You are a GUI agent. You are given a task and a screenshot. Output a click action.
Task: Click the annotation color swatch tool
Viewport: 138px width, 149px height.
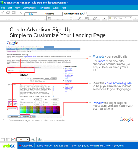(x=87, y=18)
